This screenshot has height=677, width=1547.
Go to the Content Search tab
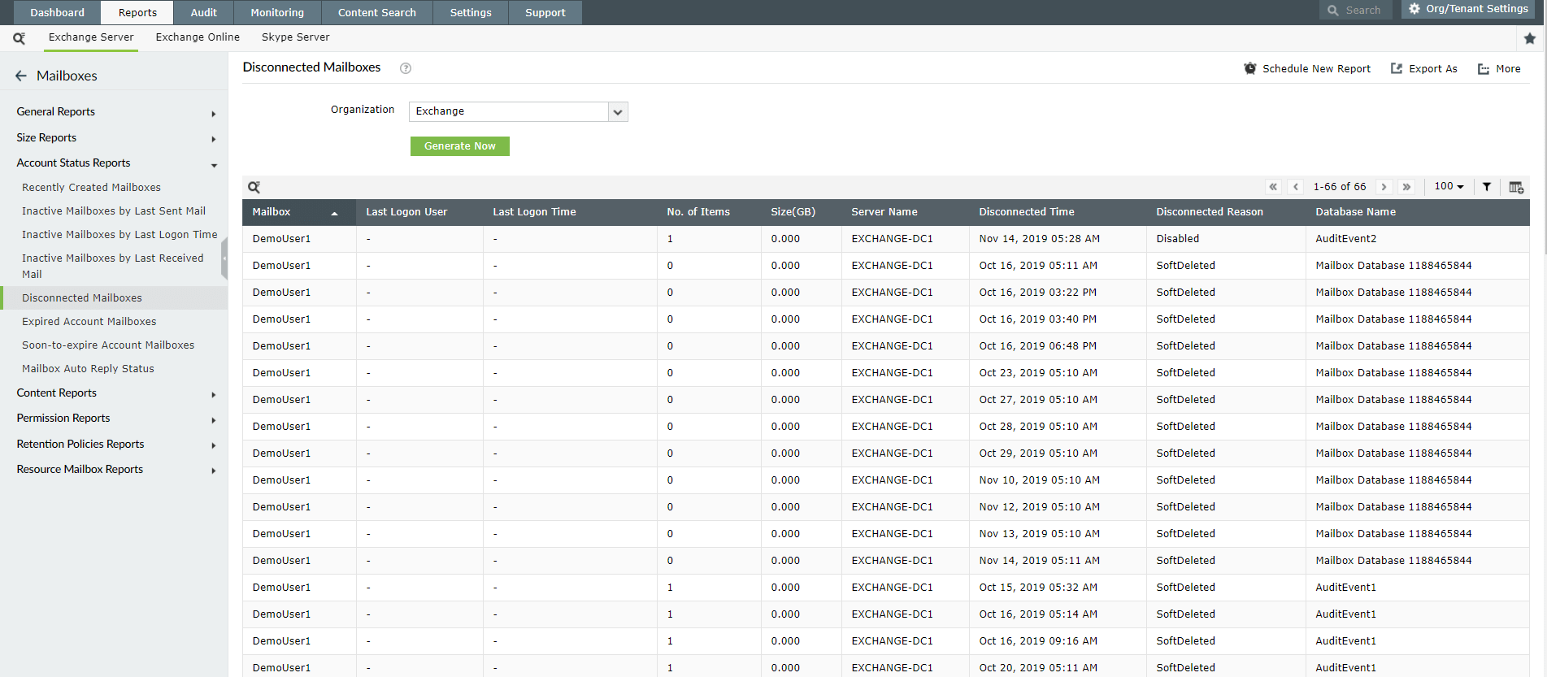point(376,12)
